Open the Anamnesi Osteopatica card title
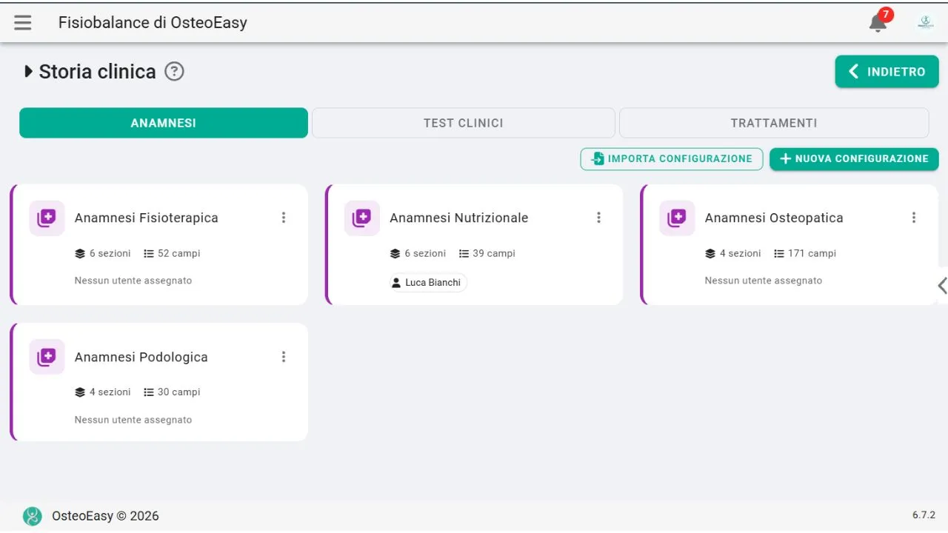Screen dimensions: 948x533 coord(774,218)
